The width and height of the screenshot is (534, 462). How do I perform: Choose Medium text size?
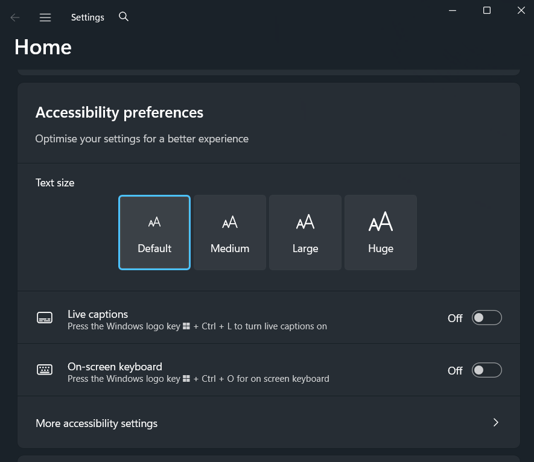[230, 233]
